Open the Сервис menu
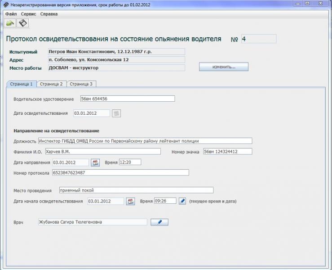This screenshot has height=270, width=332. coord(28,14)
